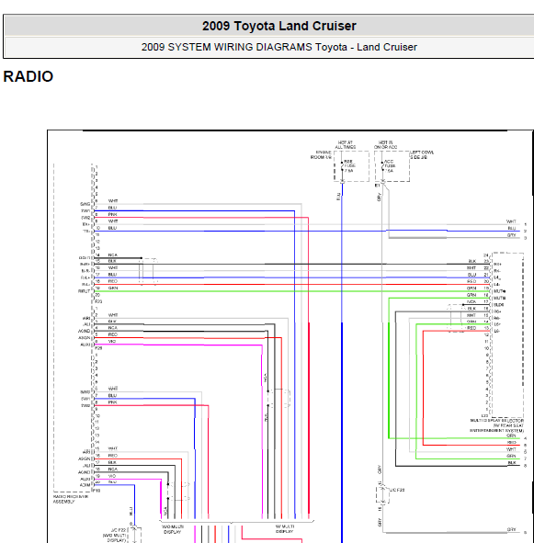Viewport: 534px width, 543px height.
Task: Click the Multi Display Selector connector block
Action: pyautogui.click(x=507, y=334)
